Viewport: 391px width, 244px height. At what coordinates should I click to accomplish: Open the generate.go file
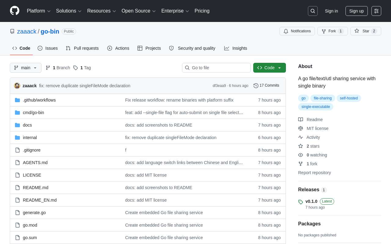tap(34, 213)
